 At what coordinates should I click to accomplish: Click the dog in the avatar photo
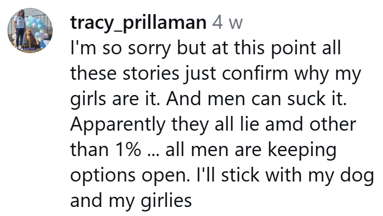(31, 38)
